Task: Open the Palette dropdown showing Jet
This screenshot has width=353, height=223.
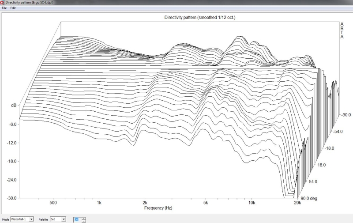Action: (x=58, y=219)
